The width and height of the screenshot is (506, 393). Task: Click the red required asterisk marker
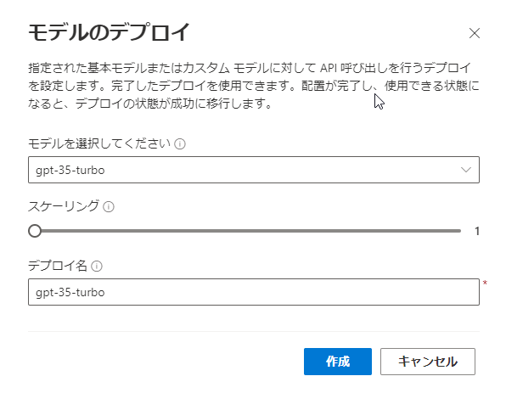485,283
